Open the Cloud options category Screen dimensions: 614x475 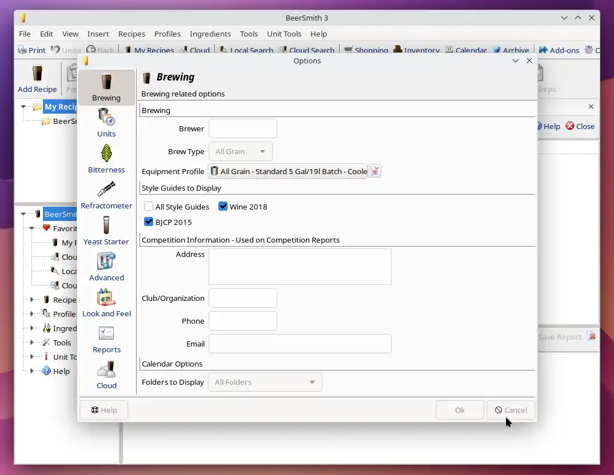(106, 375)
